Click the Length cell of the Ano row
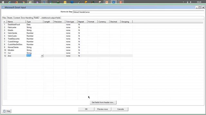Image resolution: width=206 pixels, height=115 pixels. click(x=48, y=56)
